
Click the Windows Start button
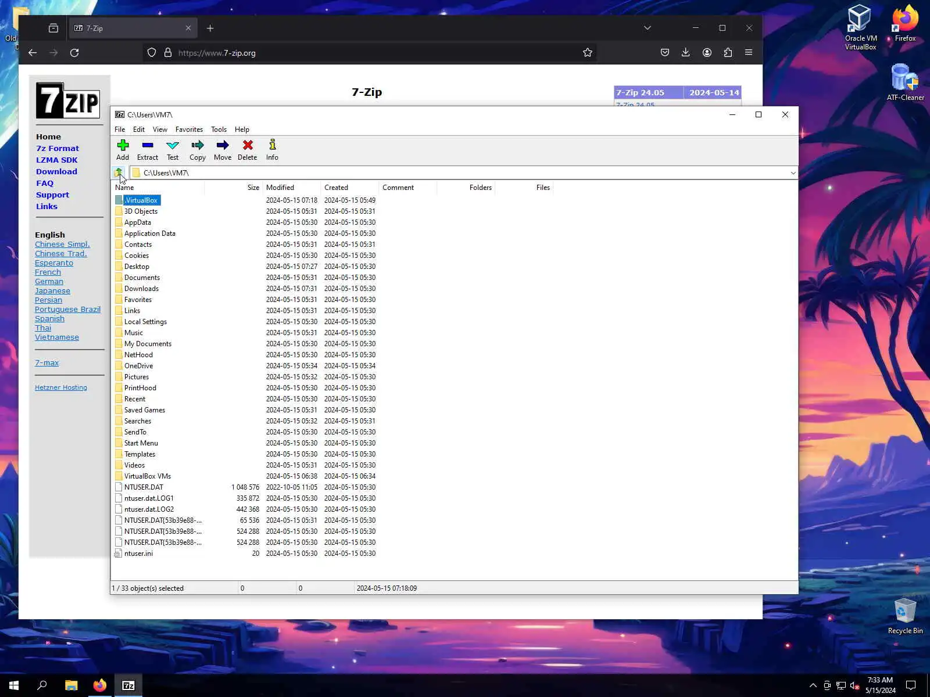(14, 685)
